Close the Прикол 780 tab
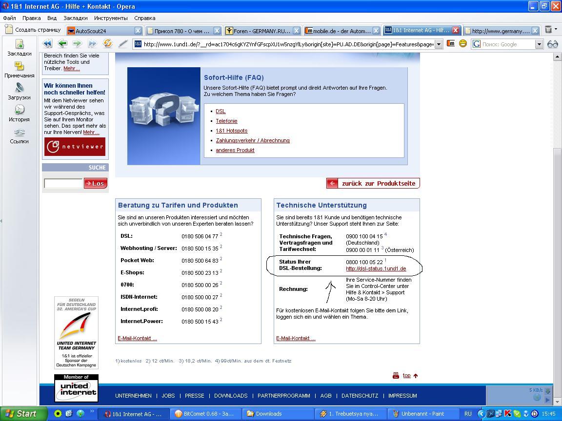The height and width of the screenshot is (421, 562). click(x=217, y=31)
